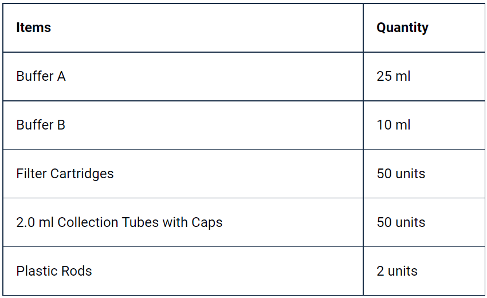Click the Items column header

point(183,28)
